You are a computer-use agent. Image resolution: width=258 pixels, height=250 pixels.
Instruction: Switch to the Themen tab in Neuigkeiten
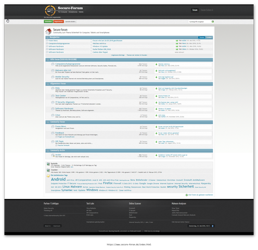pos(202,37)
